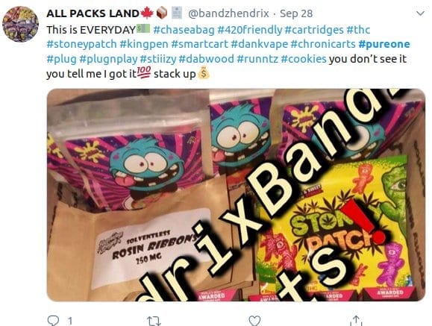Open the #420friendly hashtag
Screen dimensions: 432x326
pyautogui.click(x=250, y=30)
